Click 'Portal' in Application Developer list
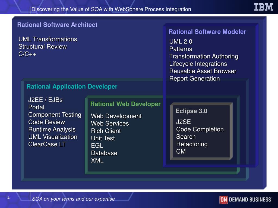 [36, 107]
